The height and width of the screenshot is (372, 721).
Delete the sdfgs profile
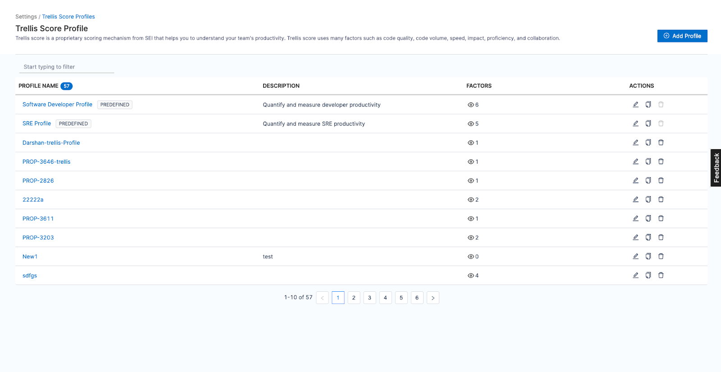point(661,275)
